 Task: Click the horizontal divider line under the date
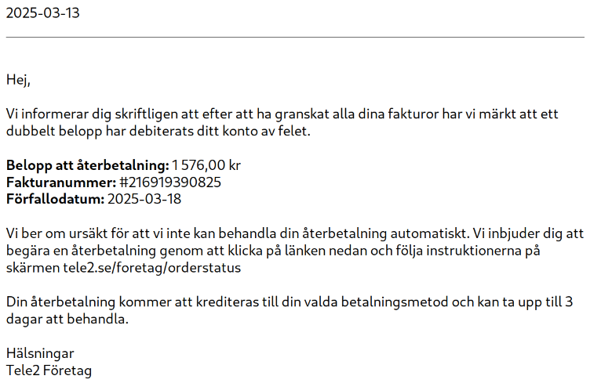pyautogui.click(x=295, y=37)
